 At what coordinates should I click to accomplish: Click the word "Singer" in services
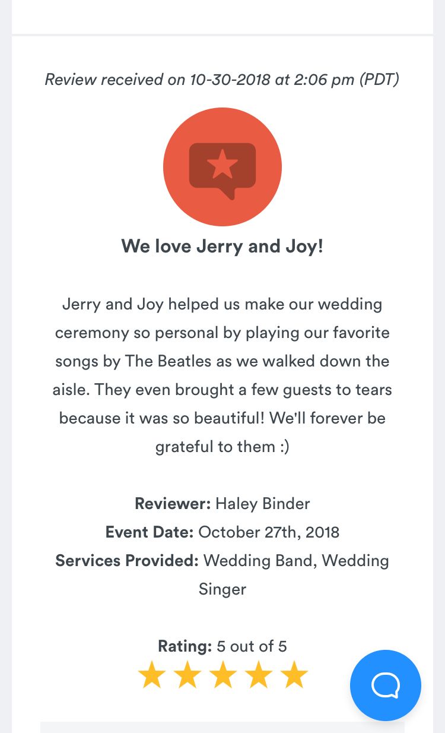click(223, 589)
